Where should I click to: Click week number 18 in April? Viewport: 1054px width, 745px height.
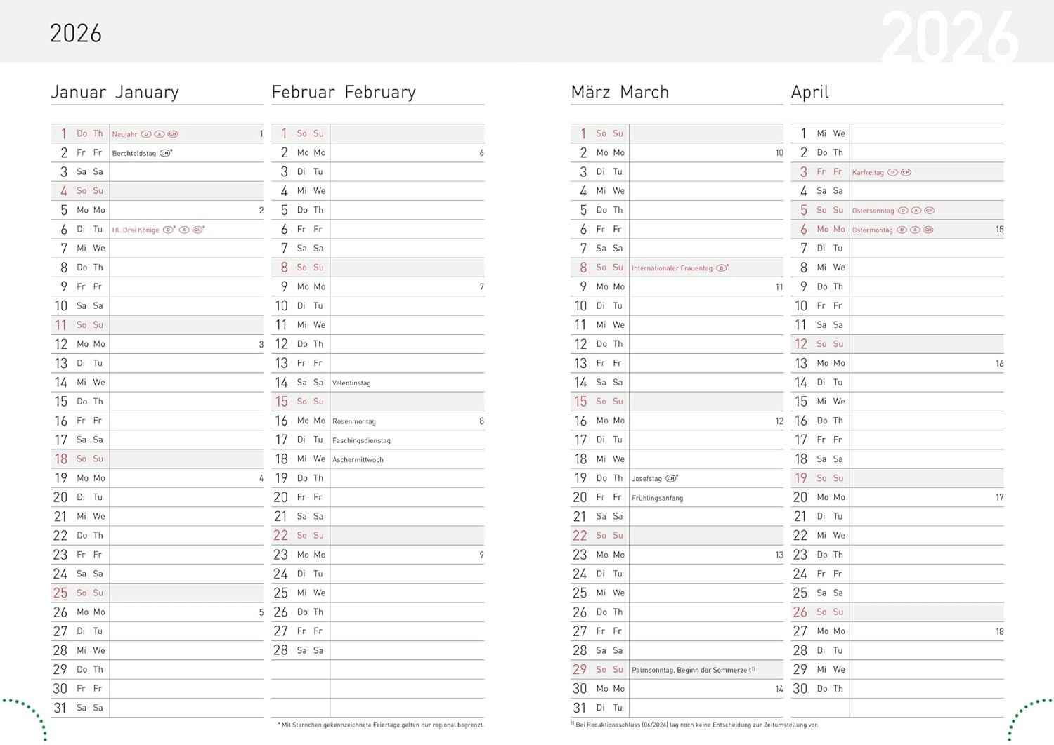[x=999, y=632]
